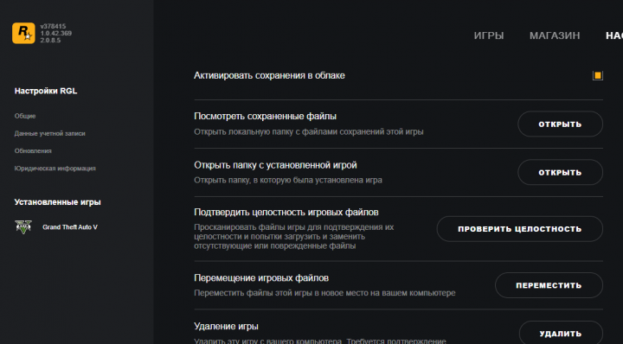Image resolution: width=623 pixels, height=344 pixels.
Task: Click Перемещение игровых файлов title
Action: [261, 278]
